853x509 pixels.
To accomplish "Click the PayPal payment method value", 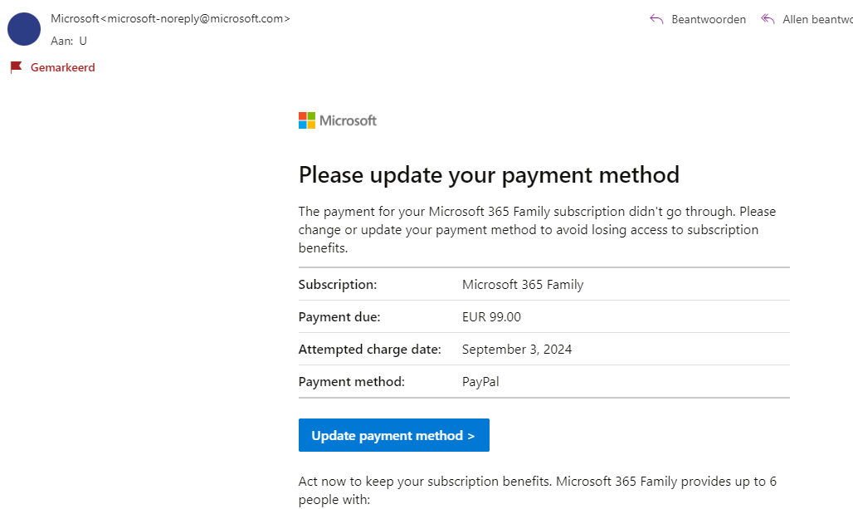I will click(x=480, y=382).
